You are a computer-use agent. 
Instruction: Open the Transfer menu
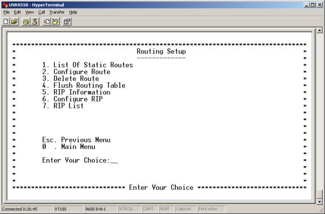(x=57, y=12)
